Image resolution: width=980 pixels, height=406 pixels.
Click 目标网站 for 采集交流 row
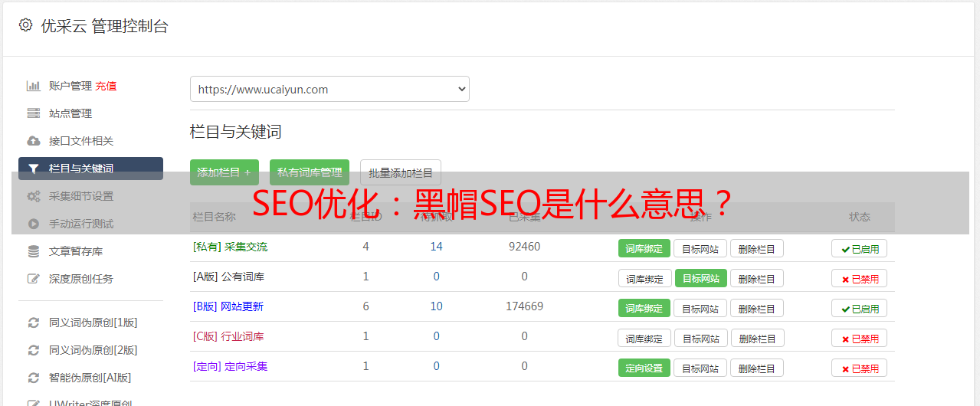pyautogui.click(x=700, y=248)
